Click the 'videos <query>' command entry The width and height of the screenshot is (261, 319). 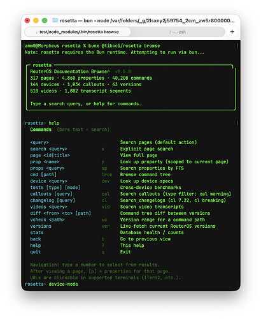(48, 207)
